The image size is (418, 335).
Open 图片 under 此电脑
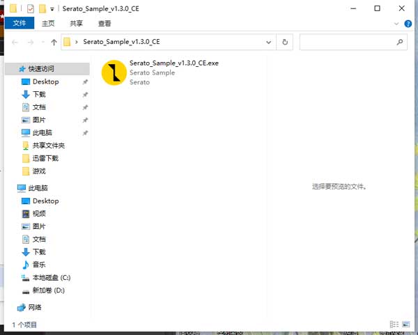39,226
